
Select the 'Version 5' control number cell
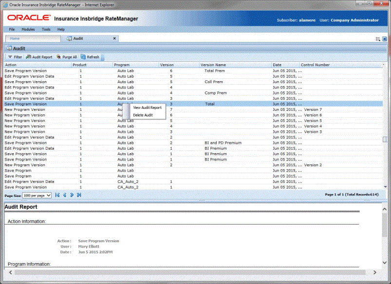[x=313, y=121]
